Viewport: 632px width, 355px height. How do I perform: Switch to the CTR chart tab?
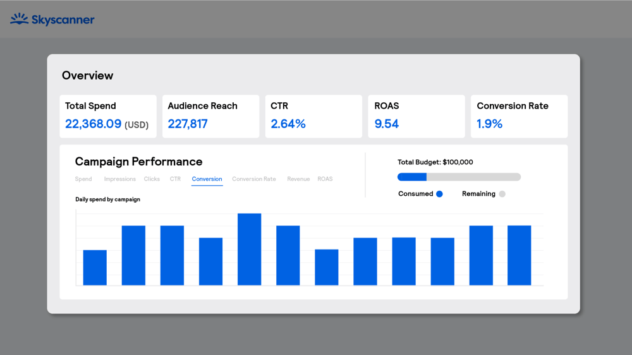tap(175, 179)
